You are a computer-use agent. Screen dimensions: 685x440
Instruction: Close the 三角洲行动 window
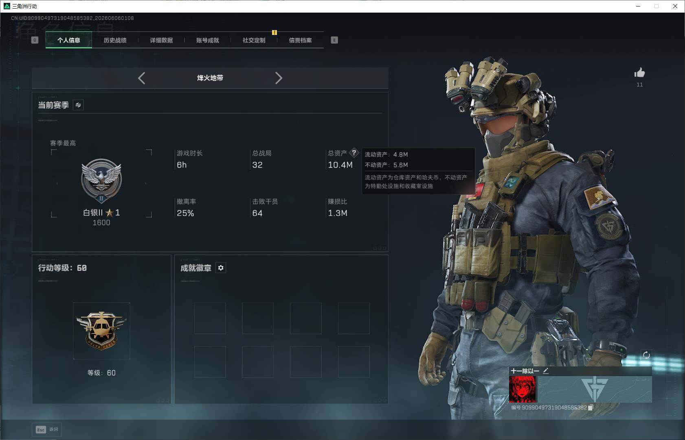coord(675,6)
